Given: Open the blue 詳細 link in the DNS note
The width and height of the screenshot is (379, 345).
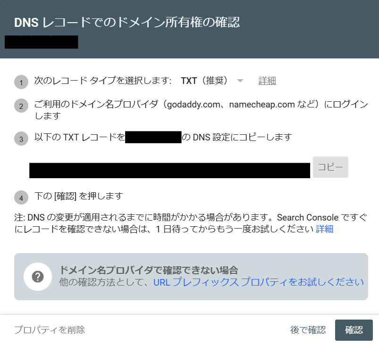Looking at the screenshot, I should 324,229.
